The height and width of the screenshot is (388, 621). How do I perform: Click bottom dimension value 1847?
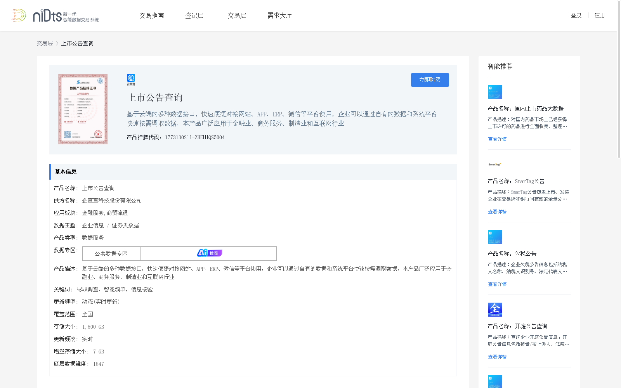[99, 364]
